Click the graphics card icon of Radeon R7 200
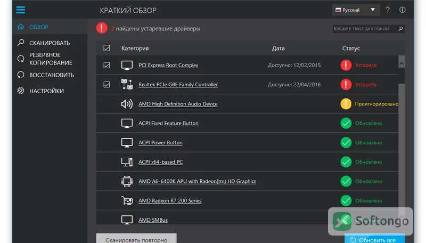This screenshot has height=243, width=426. (x=127, y=200)
